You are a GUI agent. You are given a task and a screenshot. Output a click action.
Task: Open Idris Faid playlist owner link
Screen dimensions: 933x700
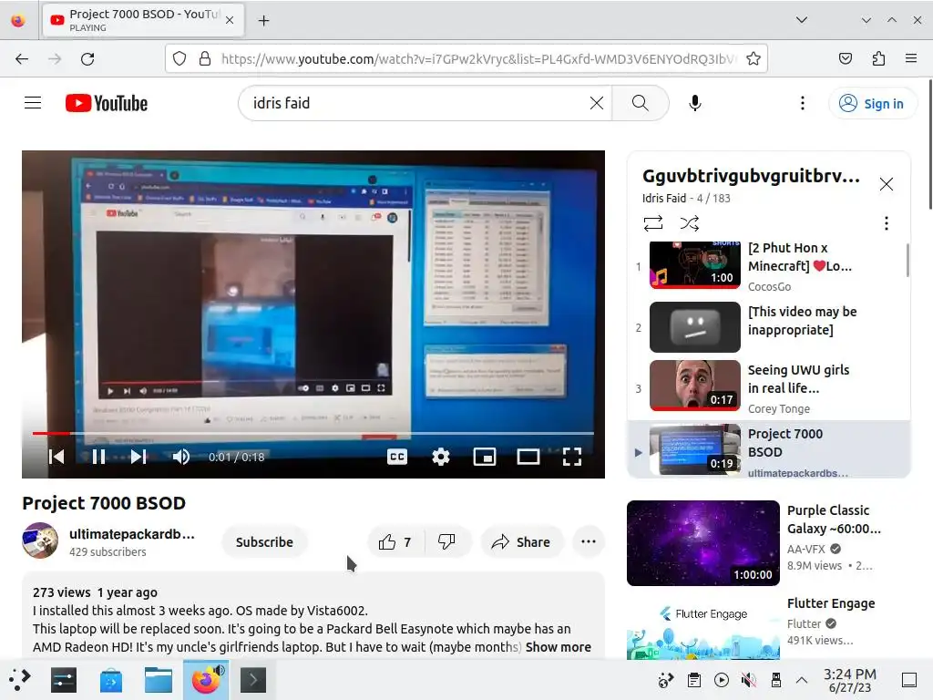coord(664,198)
